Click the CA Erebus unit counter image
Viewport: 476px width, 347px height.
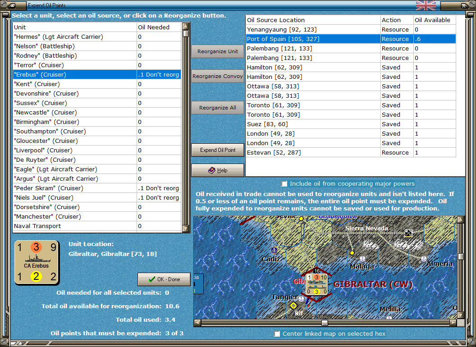click(37, 262)
